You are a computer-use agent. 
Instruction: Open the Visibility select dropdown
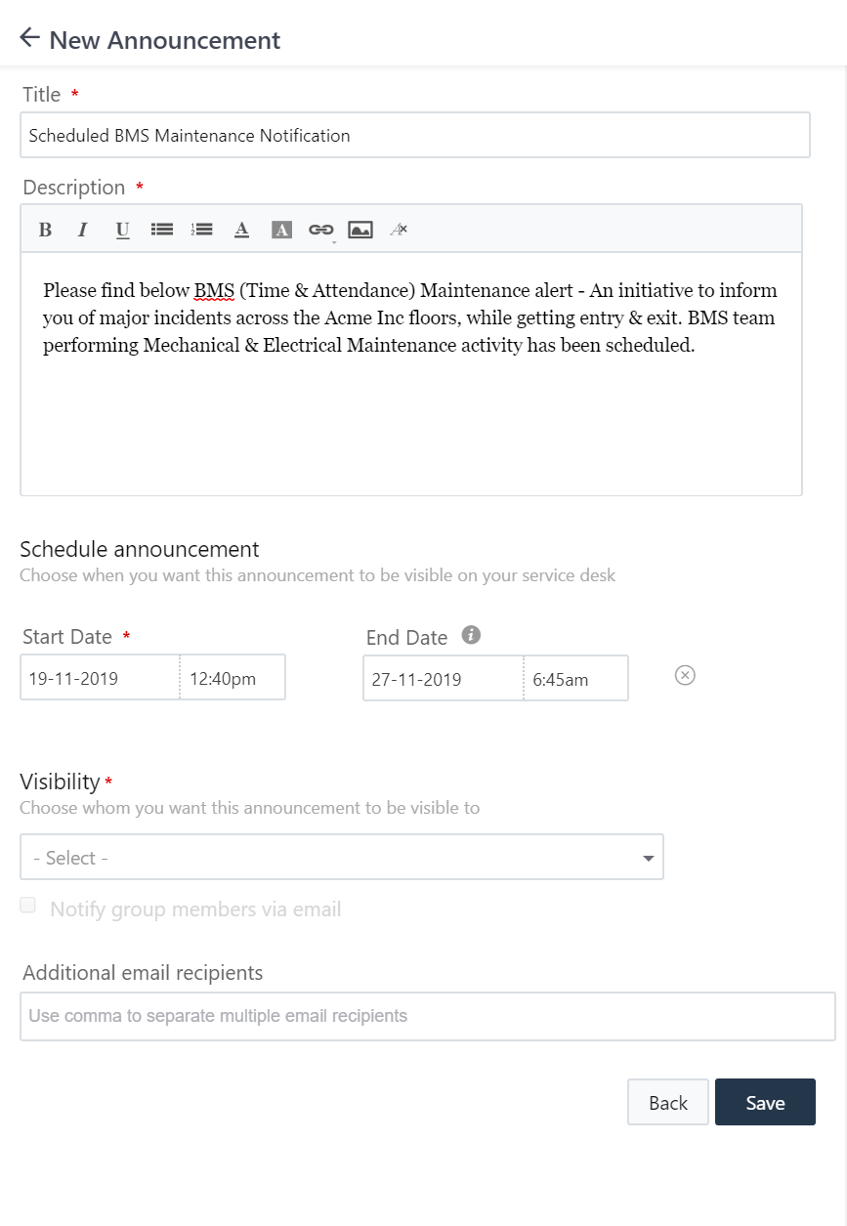point(342,857)
